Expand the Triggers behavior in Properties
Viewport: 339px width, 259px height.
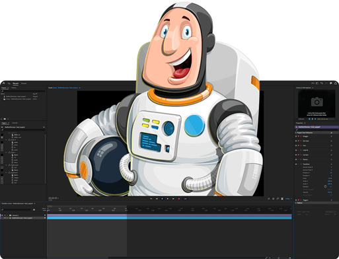(301, 200)
